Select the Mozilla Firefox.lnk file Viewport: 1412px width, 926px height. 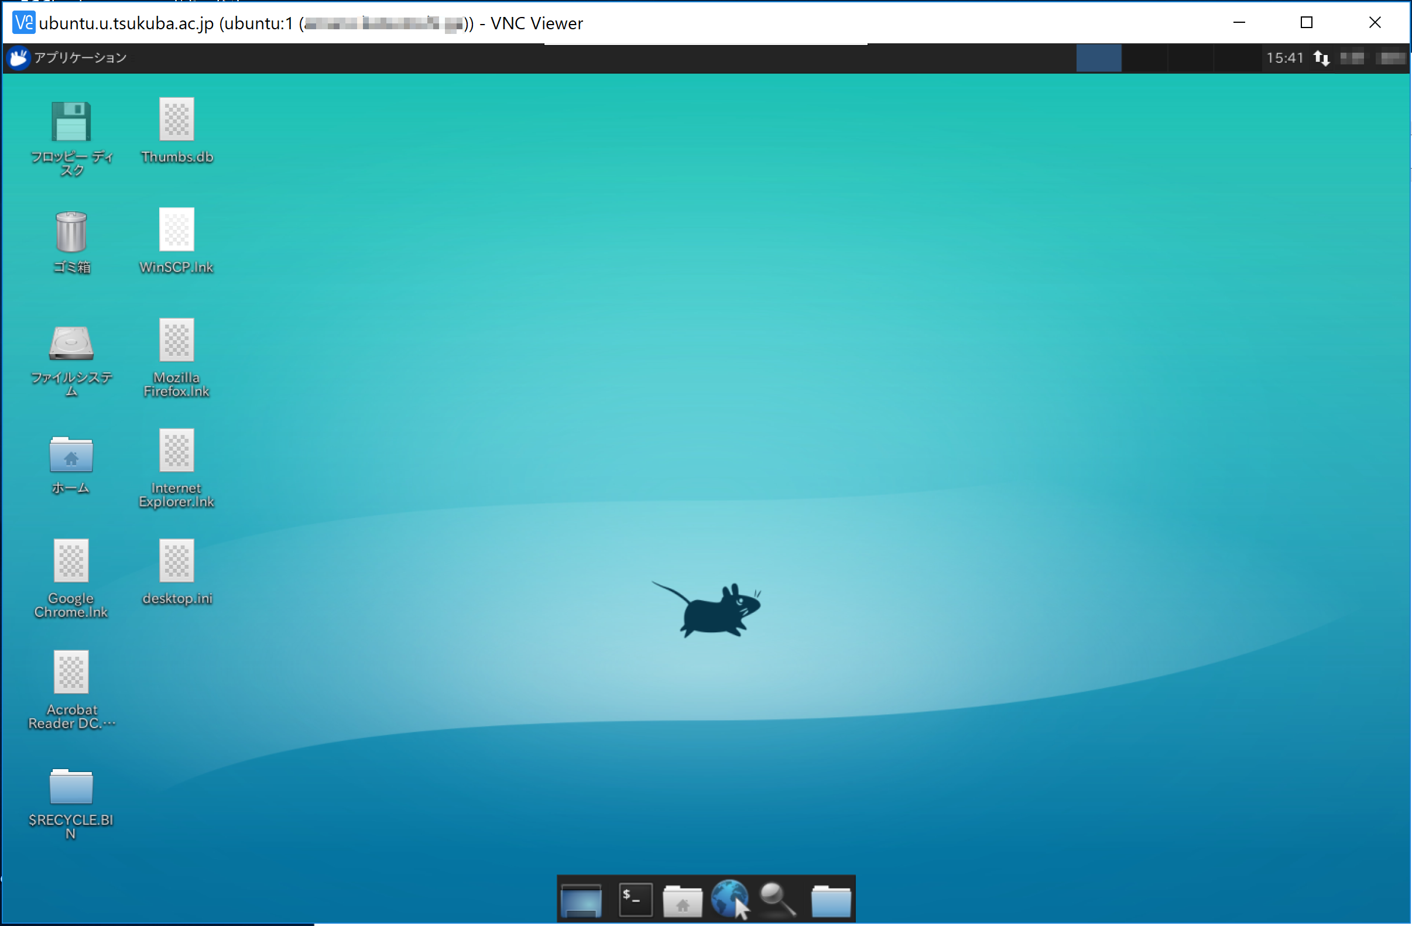[x=177, y=341]
